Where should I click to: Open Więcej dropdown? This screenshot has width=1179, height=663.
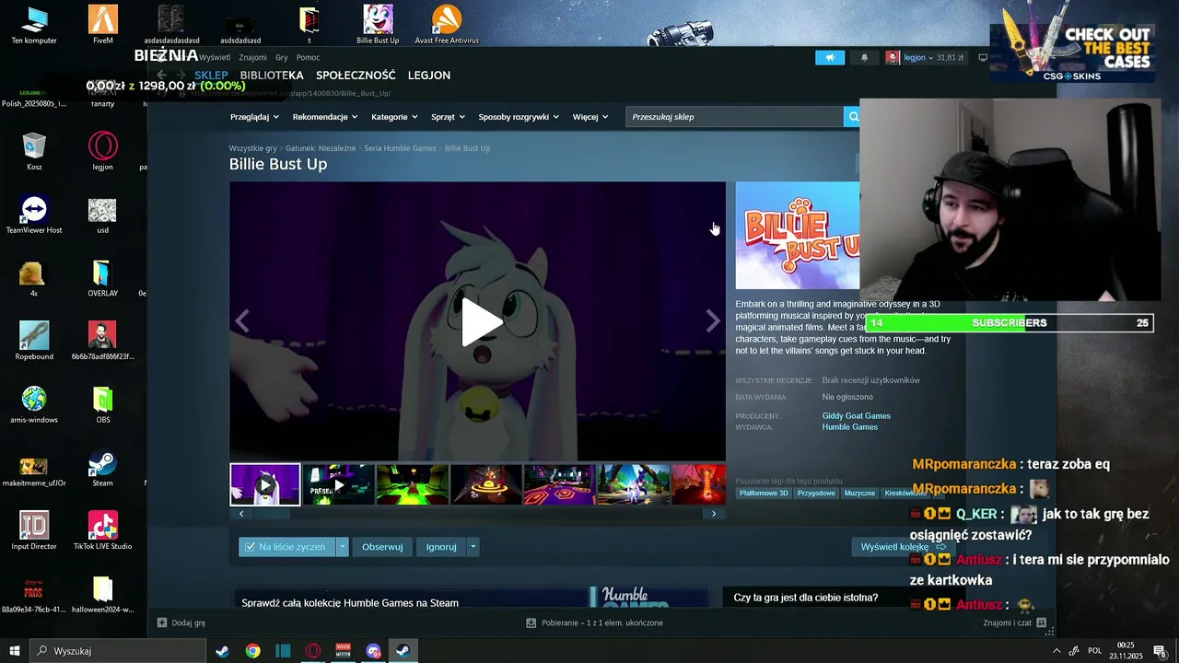590,117
